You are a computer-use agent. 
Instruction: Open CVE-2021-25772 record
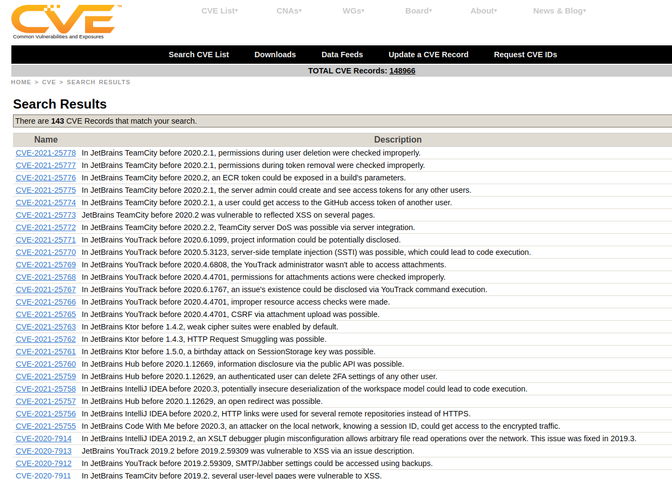point(46,227)
